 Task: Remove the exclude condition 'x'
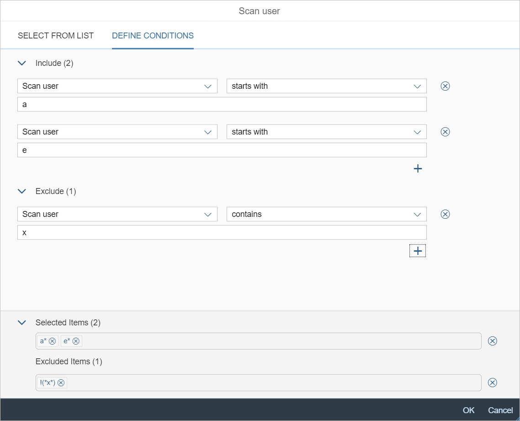point(445,214)
